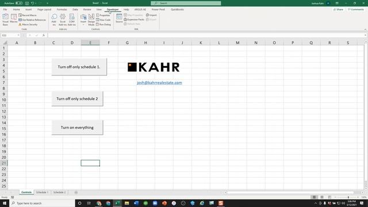Viewport: 368px width, 207px height.
Task: Open Macro Security settings
Action: point(28,24)
